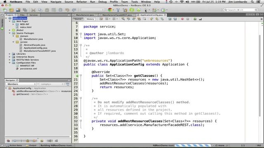Click the red Start Macro Recording icon
The image size is (264, 148).
(182, 19)
